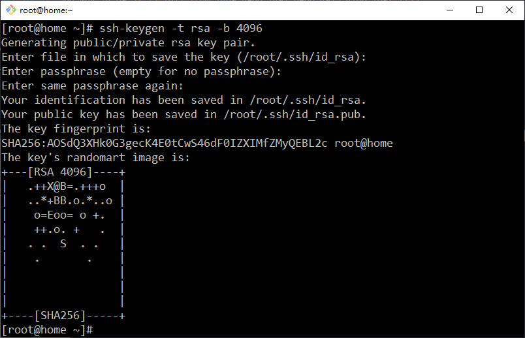This screenshot has width=525, height=338.
Task: Click root@home after the fingerprint
Action: point(364,144)
